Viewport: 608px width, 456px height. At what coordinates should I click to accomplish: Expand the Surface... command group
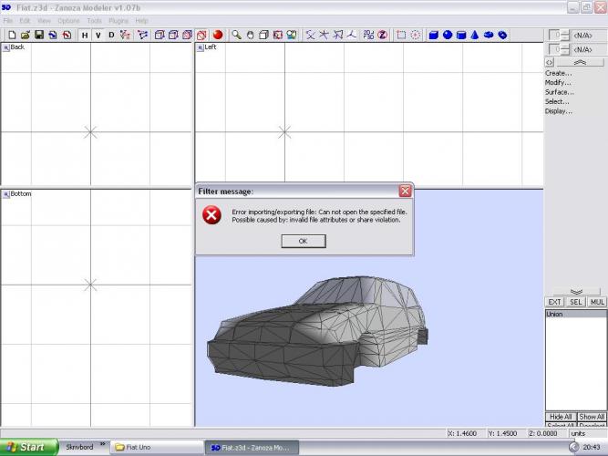pos(559,92)
